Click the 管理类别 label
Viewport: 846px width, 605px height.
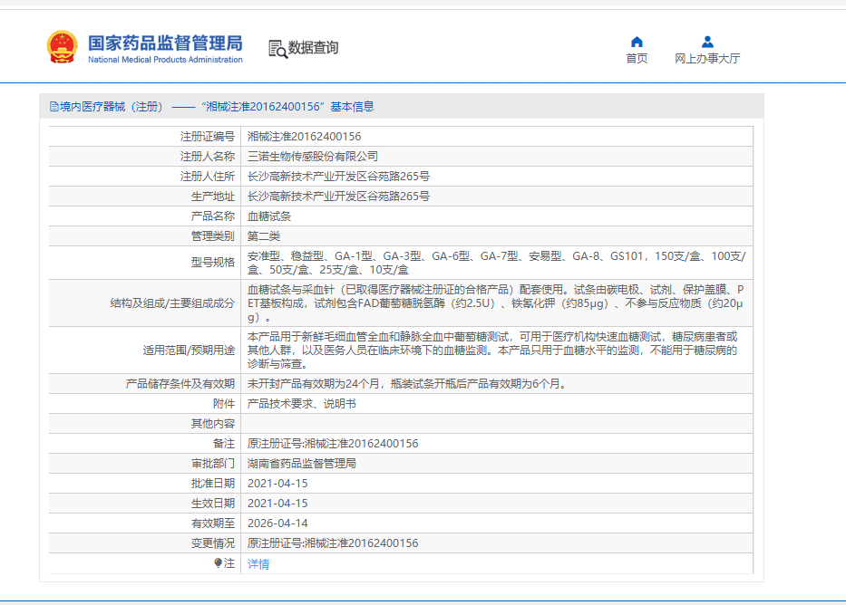[x=212, y=236]
